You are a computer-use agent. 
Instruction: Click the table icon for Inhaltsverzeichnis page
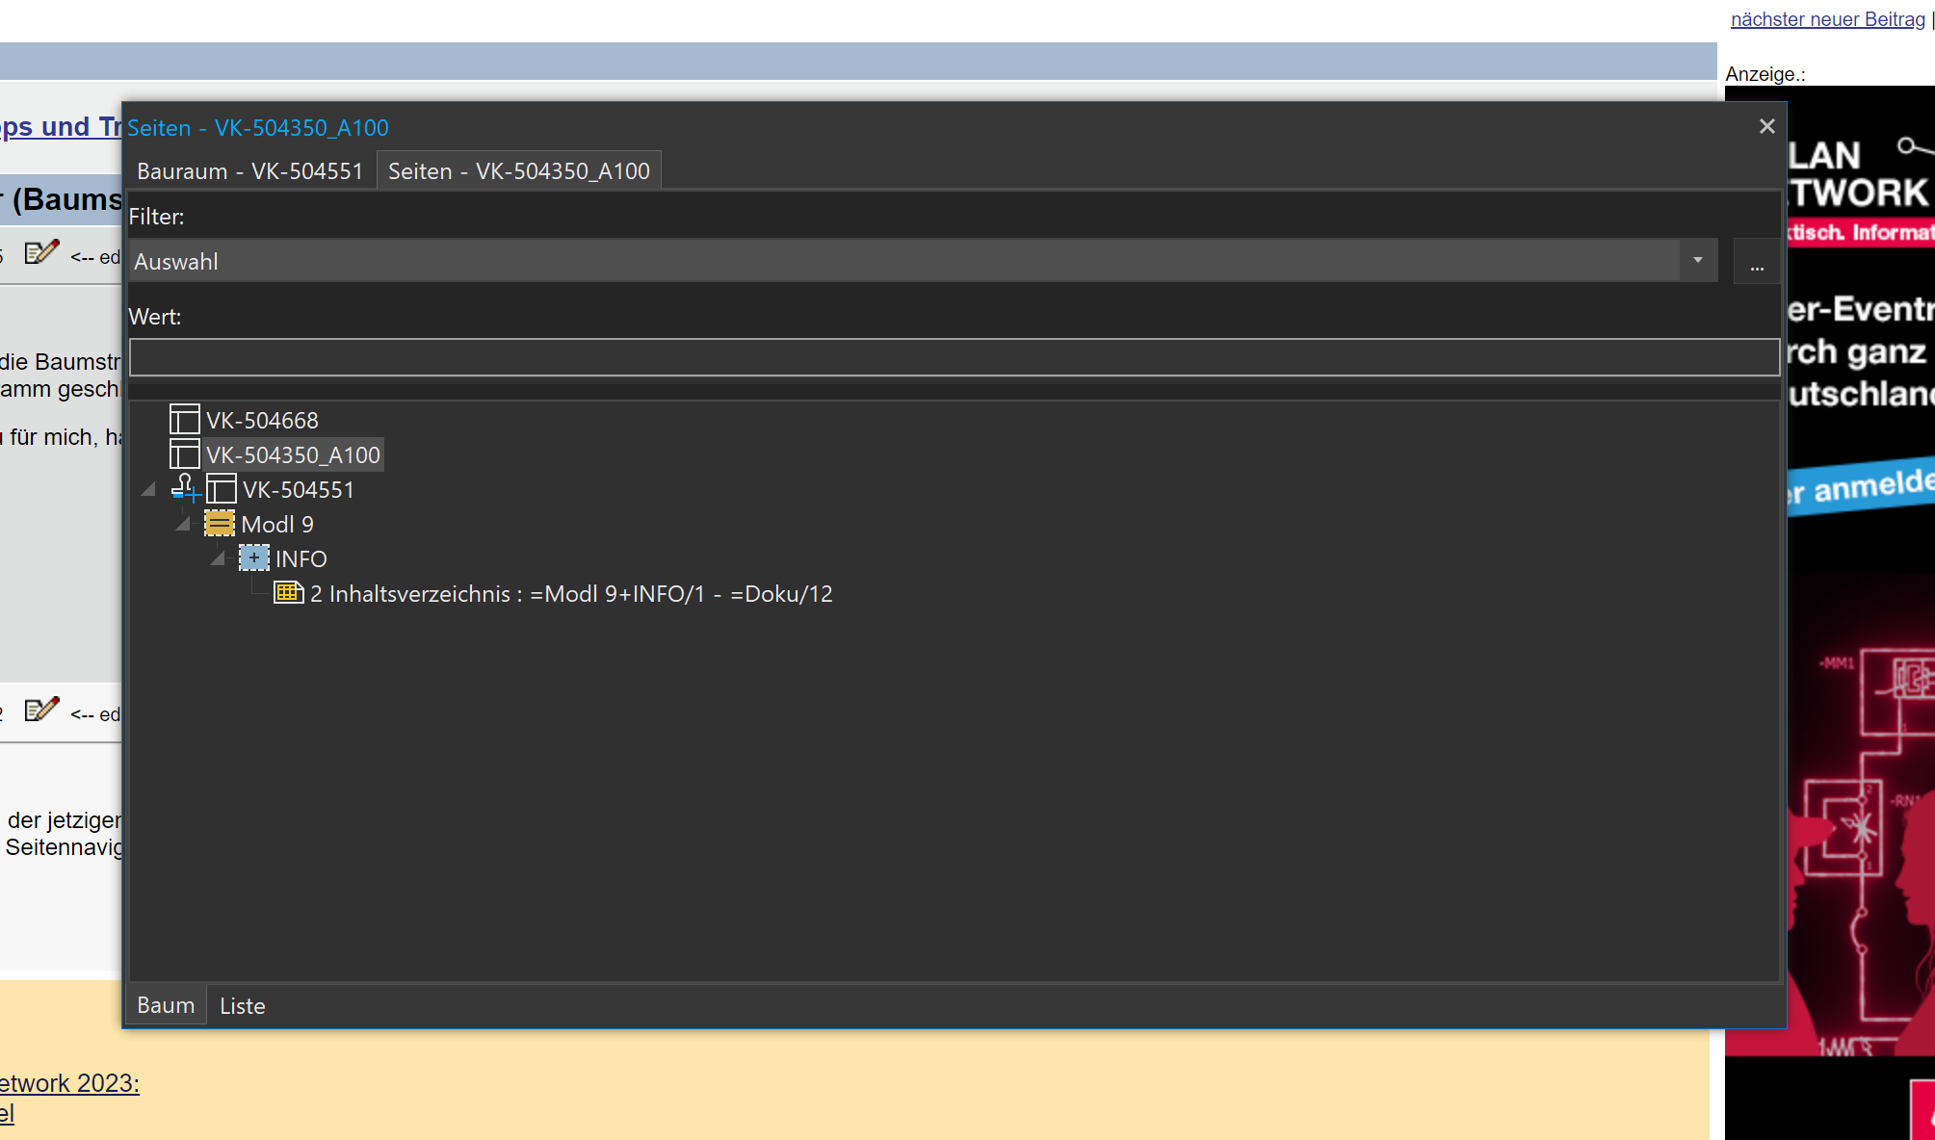tap(289, 593)
